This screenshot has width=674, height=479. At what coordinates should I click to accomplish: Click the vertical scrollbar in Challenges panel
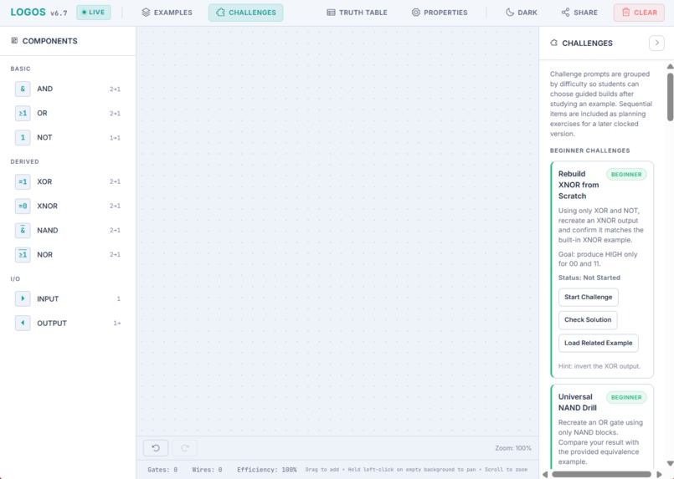pyautogui.click(x=670, y=97)
